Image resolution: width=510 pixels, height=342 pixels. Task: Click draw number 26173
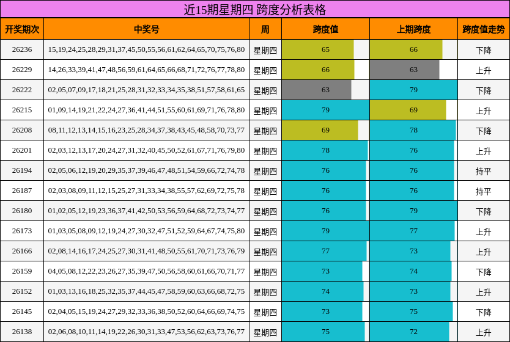(22, 231)
